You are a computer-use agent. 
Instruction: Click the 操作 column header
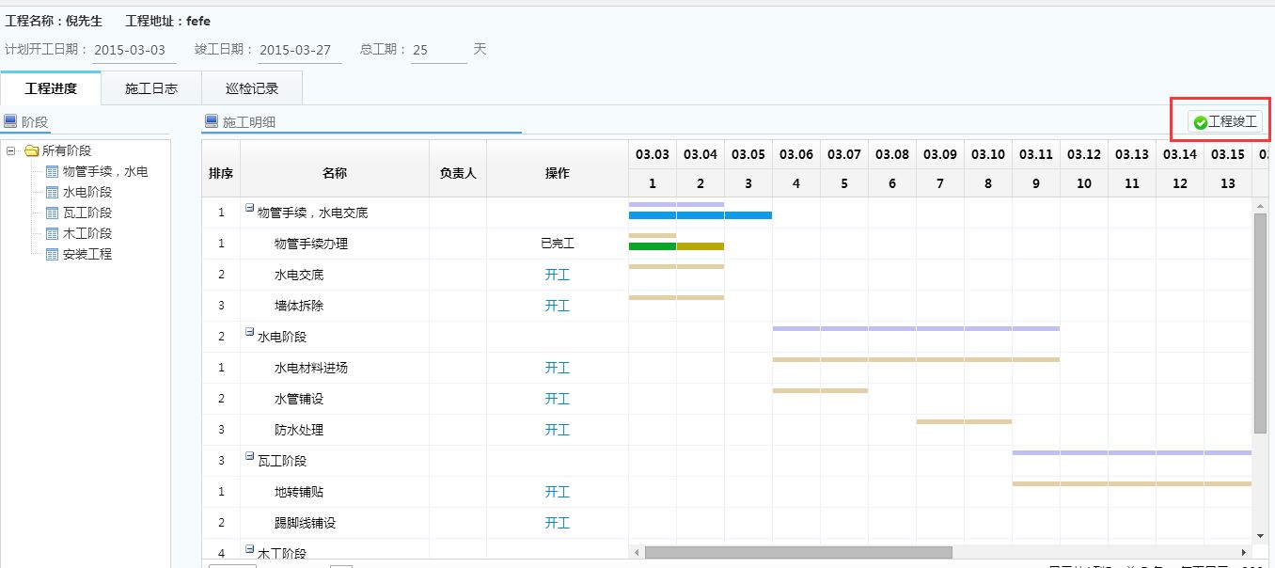pyautogui.click(x=558, y=173)
